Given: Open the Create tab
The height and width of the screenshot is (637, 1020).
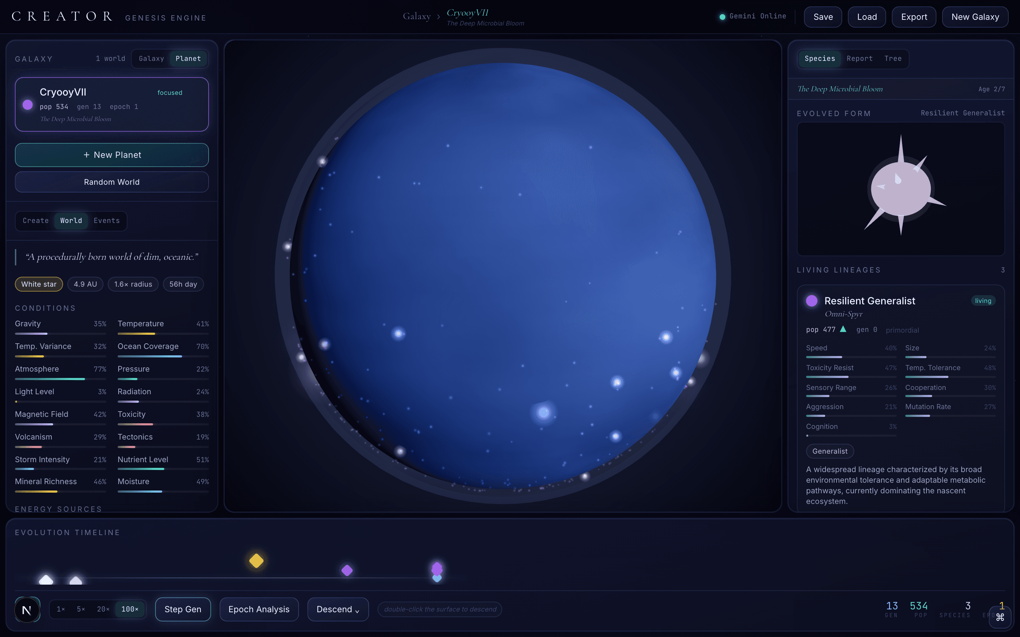Looking at the screenshot, I should pyautogui.click(x=36, y=221).
